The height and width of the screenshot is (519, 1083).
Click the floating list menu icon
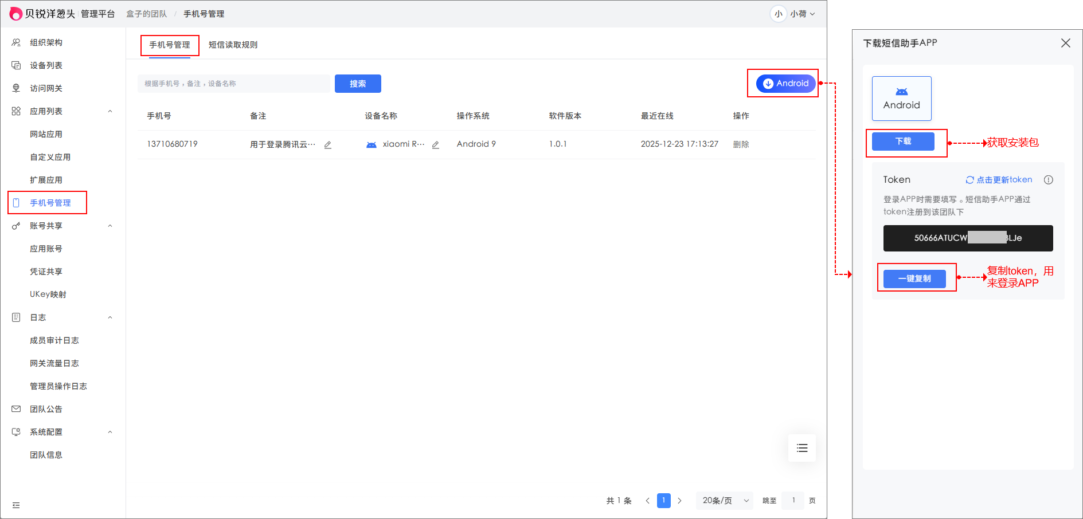tap(802, 448)
